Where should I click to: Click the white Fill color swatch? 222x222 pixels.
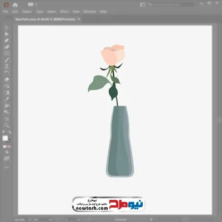pyautogui.click(x=5, y=138)
